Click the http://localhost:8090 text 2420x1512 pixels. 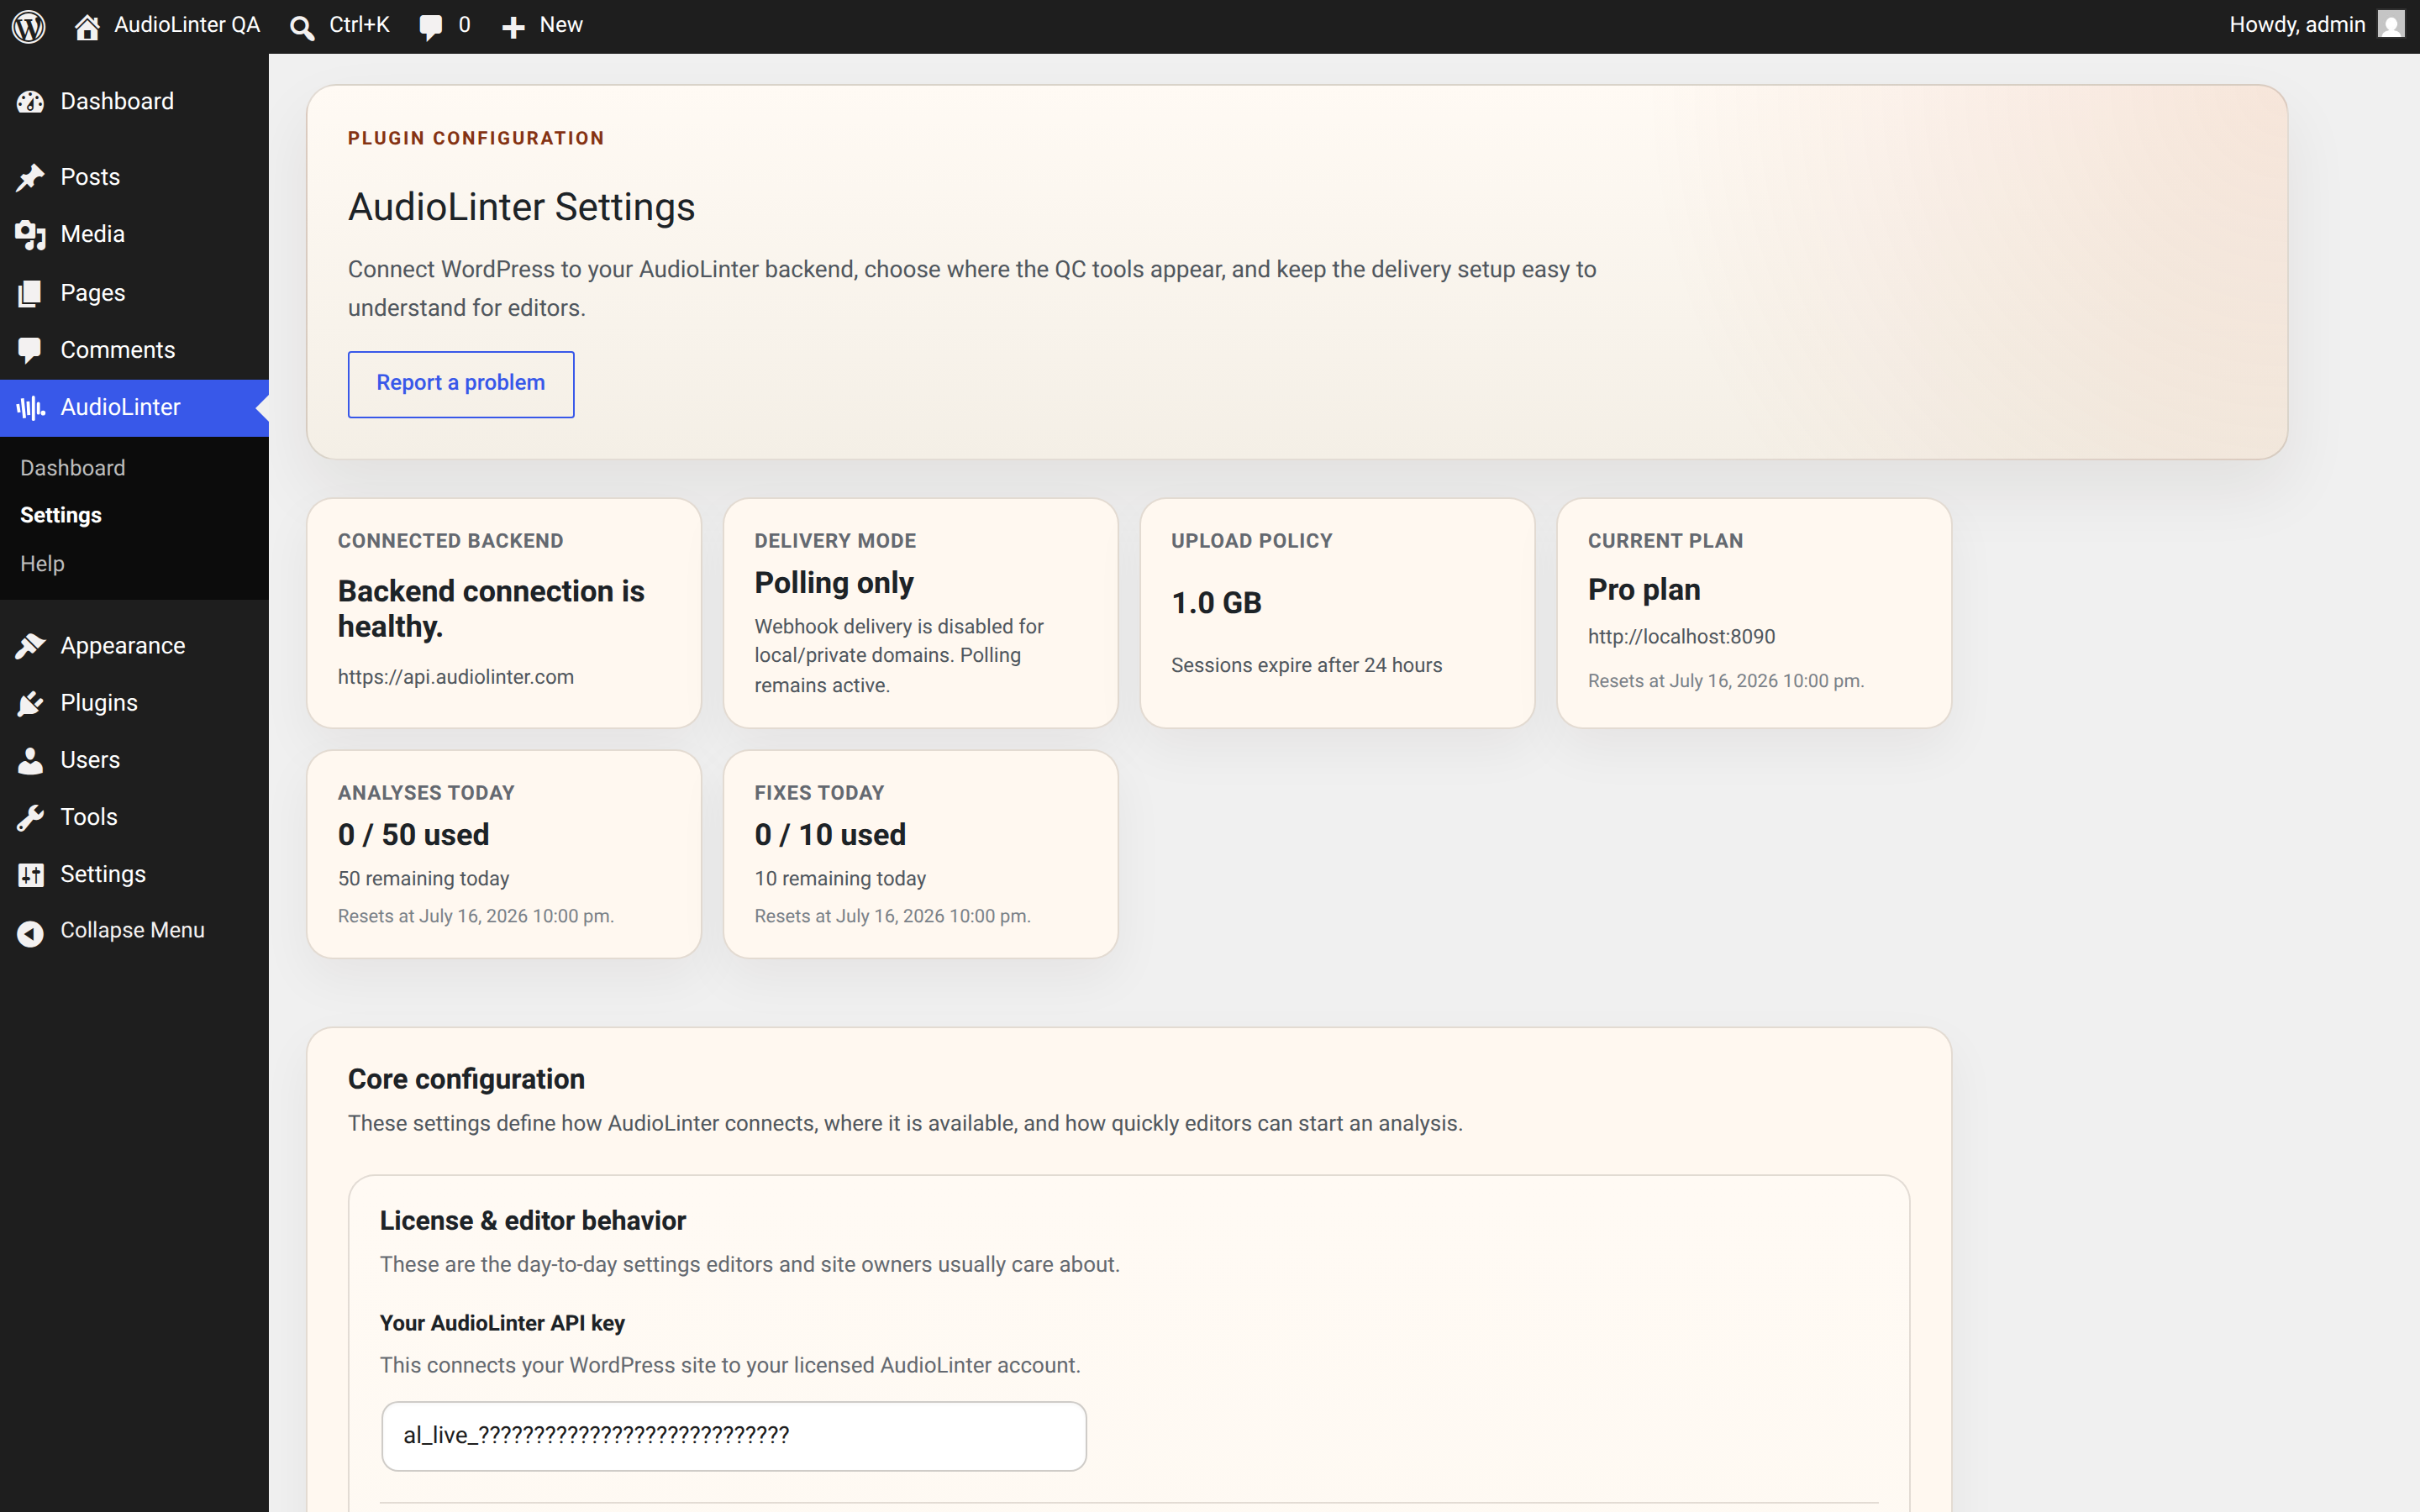click(x=1681, y=637)
